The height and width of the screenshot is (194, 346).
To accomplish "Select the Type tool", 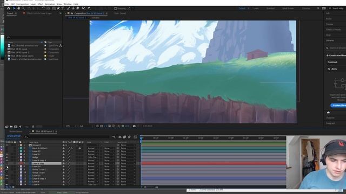I will pyautogui.click(x=63, y=9).
